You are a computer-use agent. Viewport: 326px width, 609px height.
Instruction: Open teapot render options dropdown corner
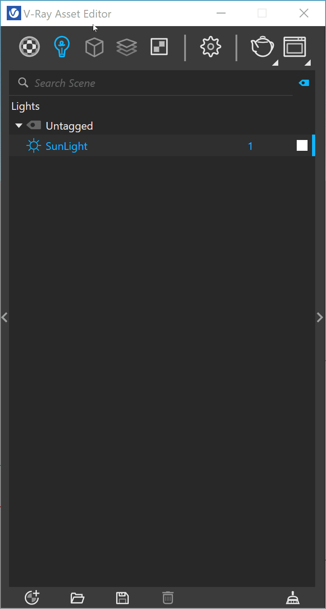click(x=275, y=63)
